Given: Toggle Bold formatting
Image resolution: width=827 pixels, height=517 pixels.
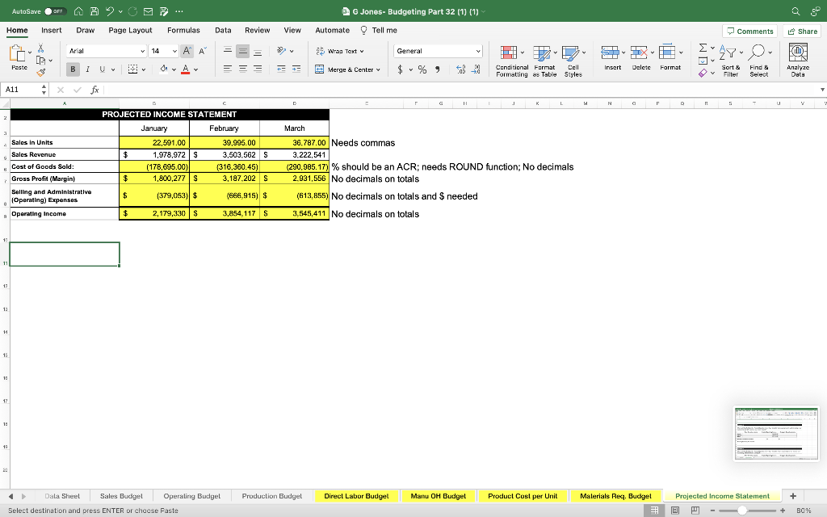Looking at the screenshot, I should point(73,69).
